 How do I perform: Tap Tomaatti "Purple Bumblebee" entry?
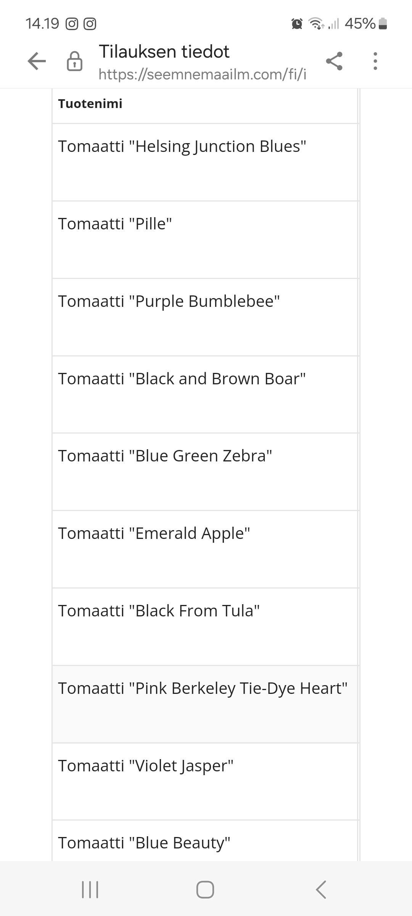click(169, 302)
